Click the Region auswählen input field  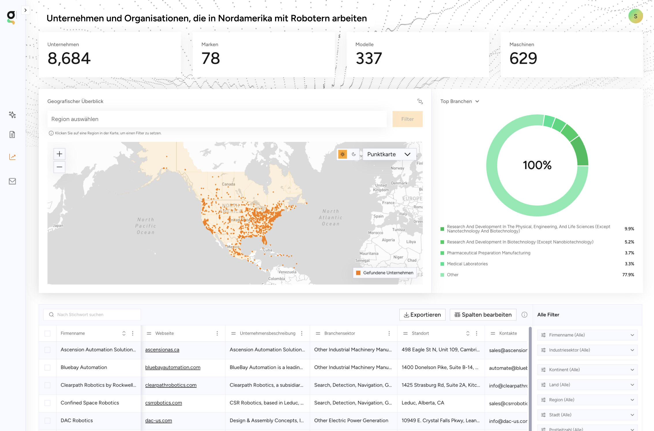click(217, 119)
